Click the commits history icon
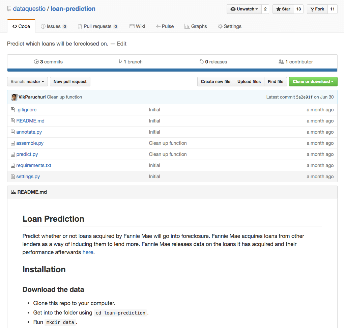 (36, 61)
